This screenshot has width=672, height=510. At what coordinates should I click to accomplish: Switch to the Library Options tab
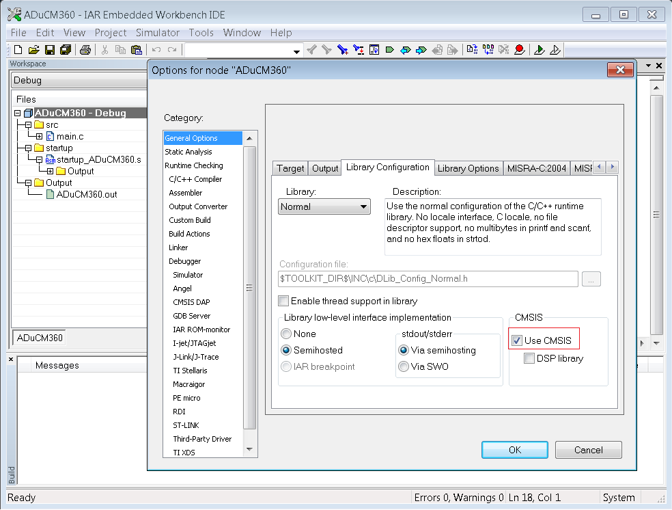click(468, 168)
